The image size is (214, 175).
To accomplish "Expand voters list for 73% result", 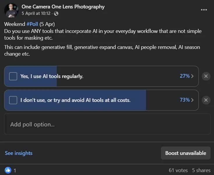I will 187,100.
